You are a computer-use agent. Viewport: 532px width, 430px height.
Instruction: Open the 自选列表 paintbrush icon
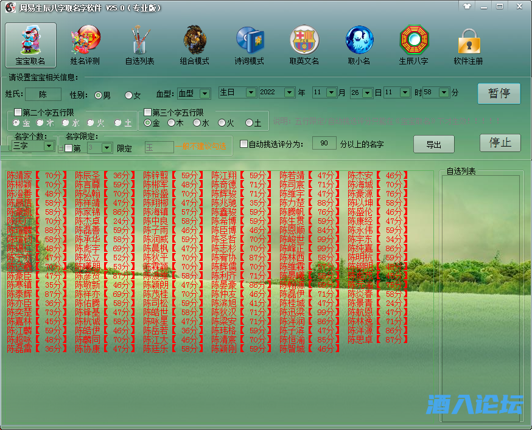(139, 45)
